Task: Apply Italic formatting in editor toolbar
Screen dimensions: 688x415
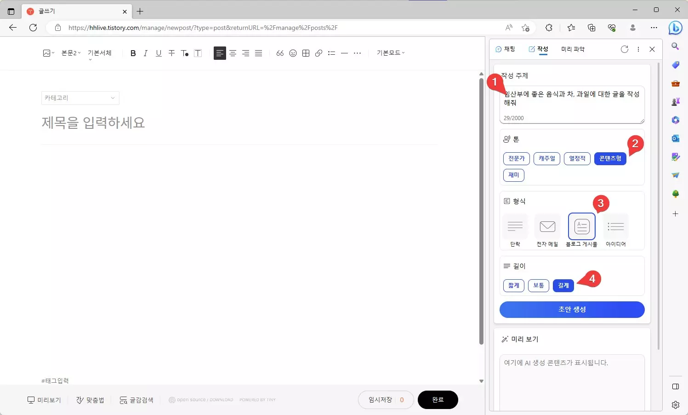Action: tap(146, 53)
